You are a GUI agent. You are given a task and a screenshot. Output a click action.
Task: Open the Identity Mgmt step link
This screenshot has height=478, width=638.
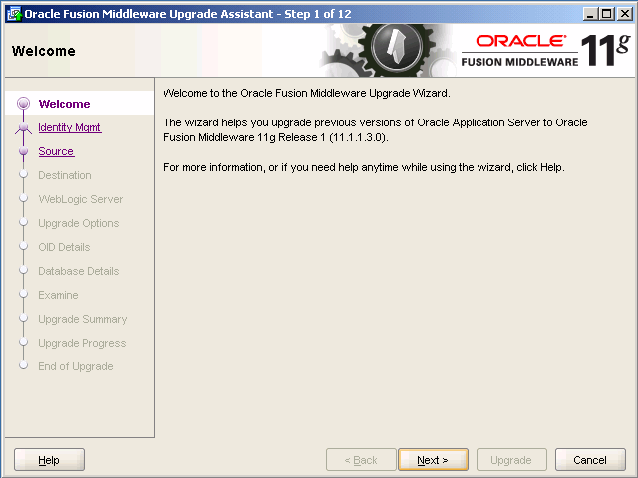[69, 127]
